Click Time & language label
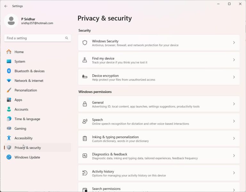The width and height of the screenshot is (246, 192). 27,119
